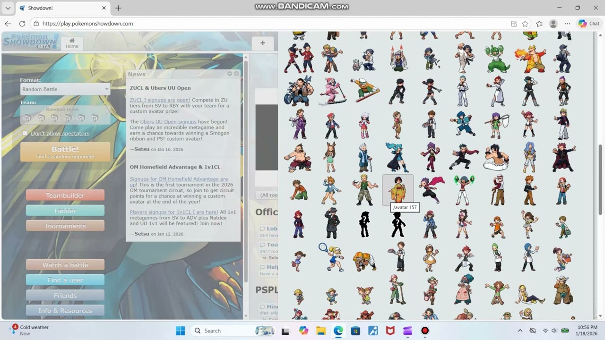Open Info & Resources
This screenshot has height=340, width=605.
point(65,311)
